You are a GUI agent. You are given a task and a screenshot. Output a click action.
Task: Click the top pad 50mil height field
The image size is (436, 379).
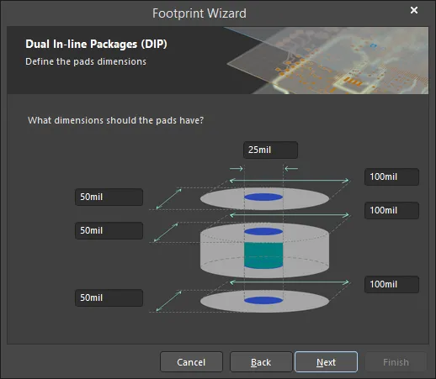109,197
